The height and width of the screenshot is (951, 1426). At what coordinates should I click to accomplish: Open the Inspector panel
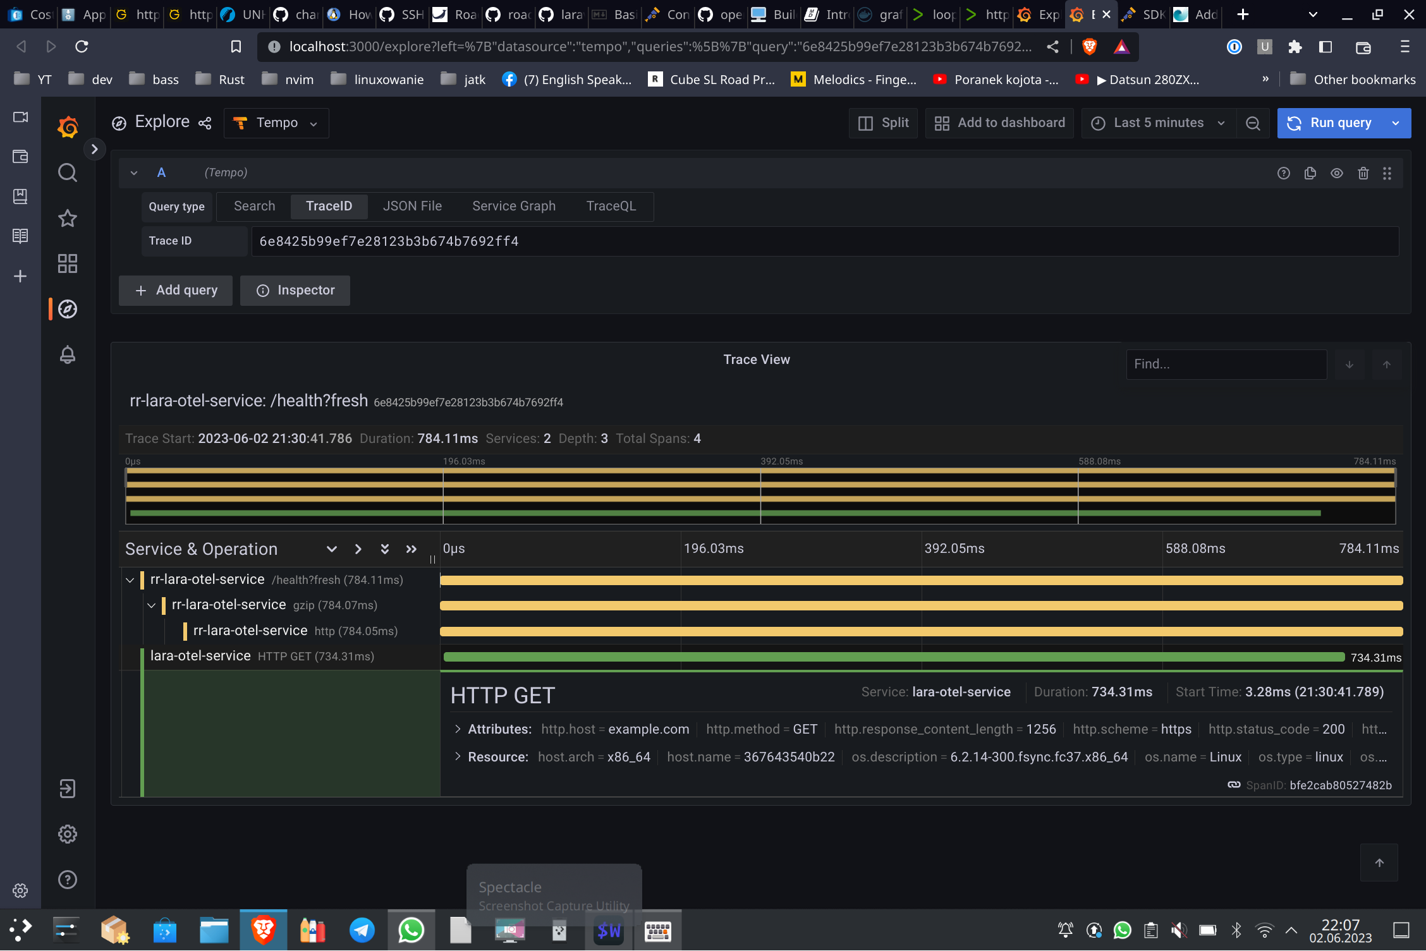pos(295,290)
